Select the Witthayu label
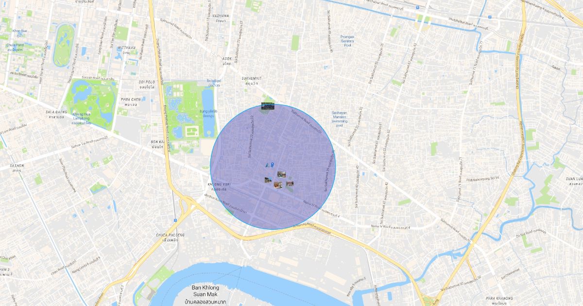Viewport: 583px width, 306px height. [x=127, y=50]
